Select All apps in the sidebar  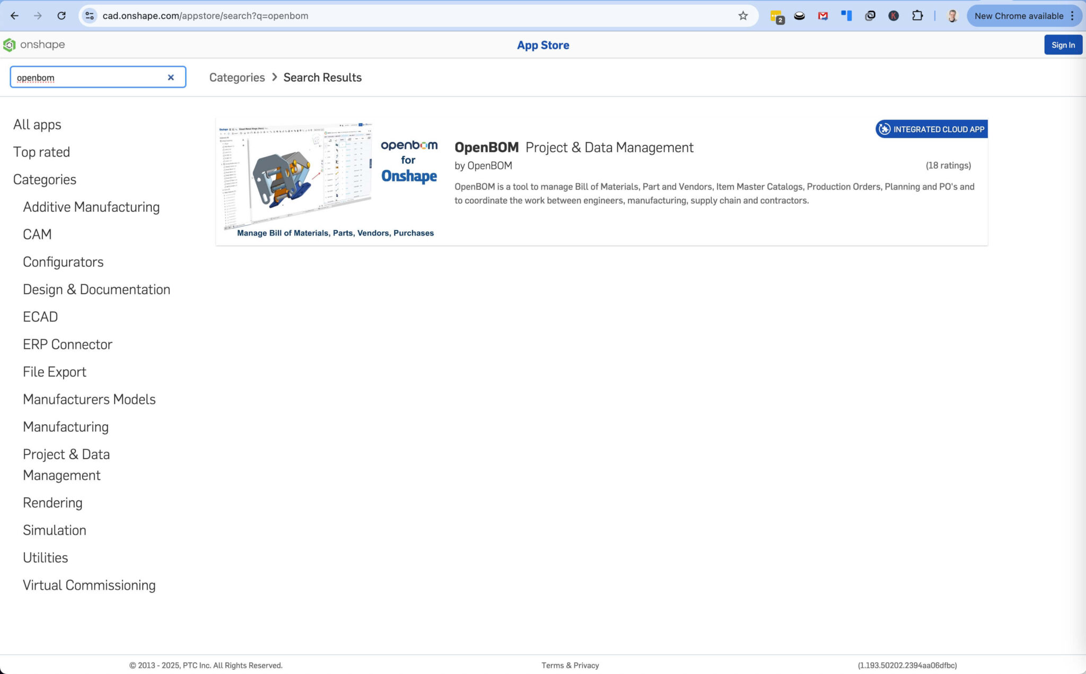[37, 124]
